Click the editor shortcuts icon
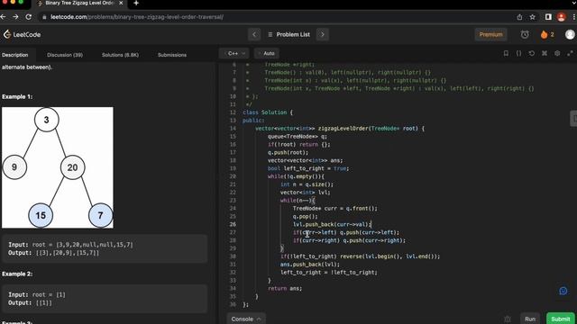 tap(545, 53)
